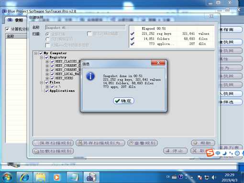
Task: Expand the HKEY_CURRENT_USER node
Action: pos(47,70)
